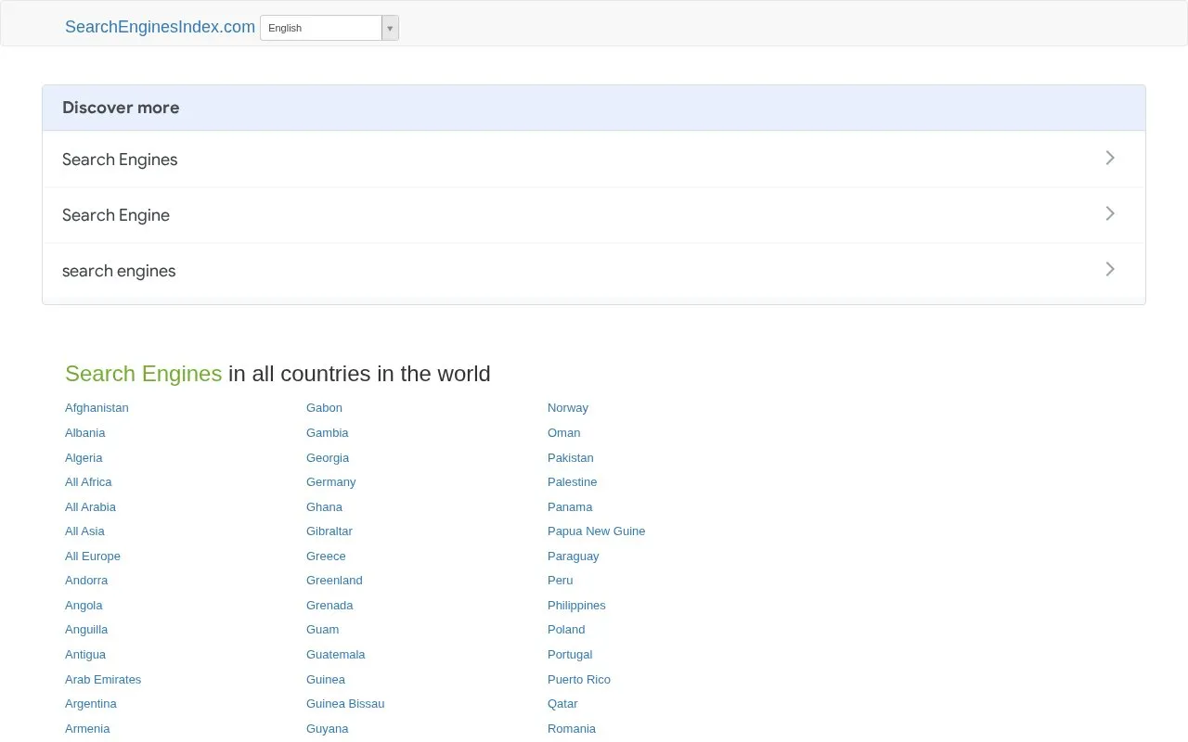
Task: Click the chevron in the Search Engine row
Action: tap(1110, 213)
